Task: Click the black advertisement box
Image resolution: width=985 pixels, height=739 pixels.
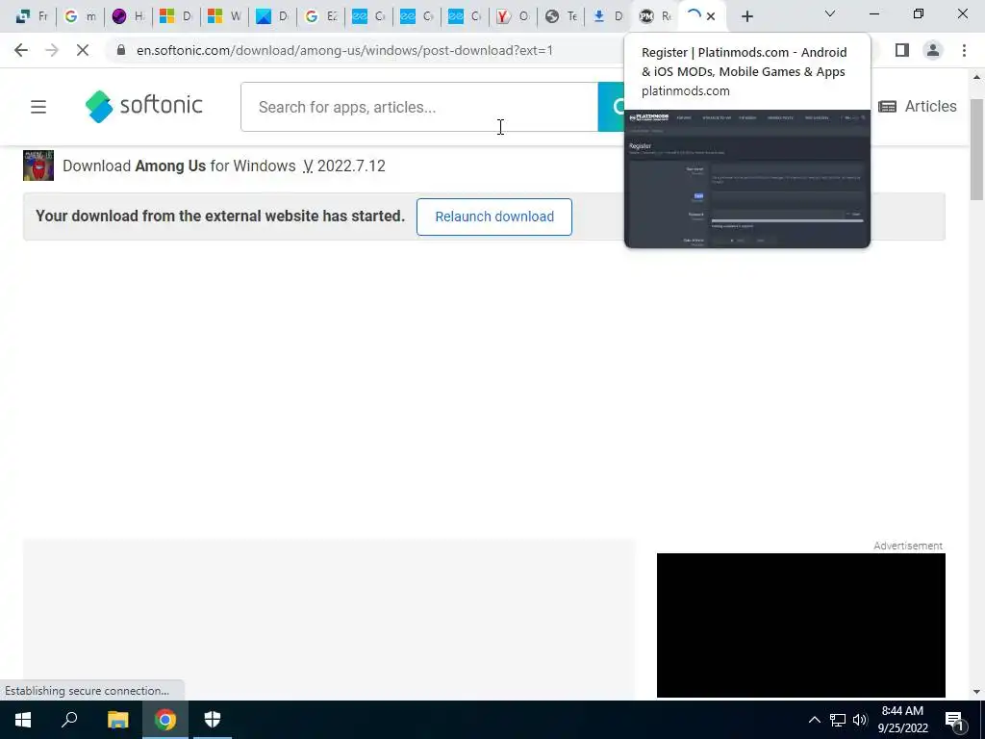Action: coord(801,625)
